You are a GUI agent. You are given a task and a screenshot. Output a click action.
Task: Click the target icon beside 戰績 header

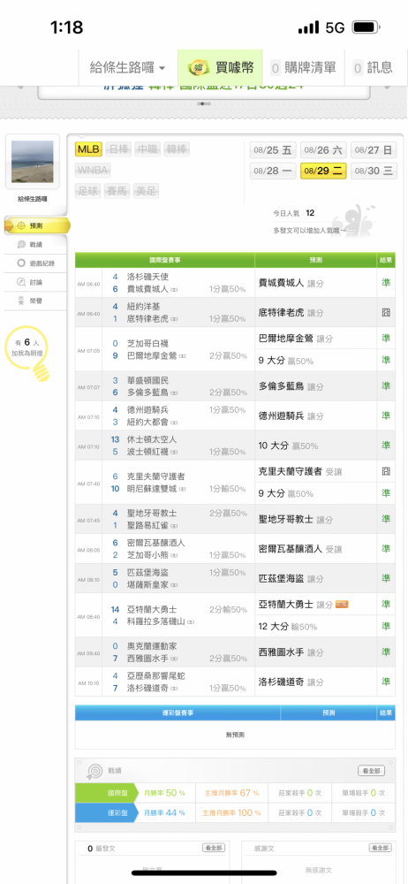(x=94, y=771)
